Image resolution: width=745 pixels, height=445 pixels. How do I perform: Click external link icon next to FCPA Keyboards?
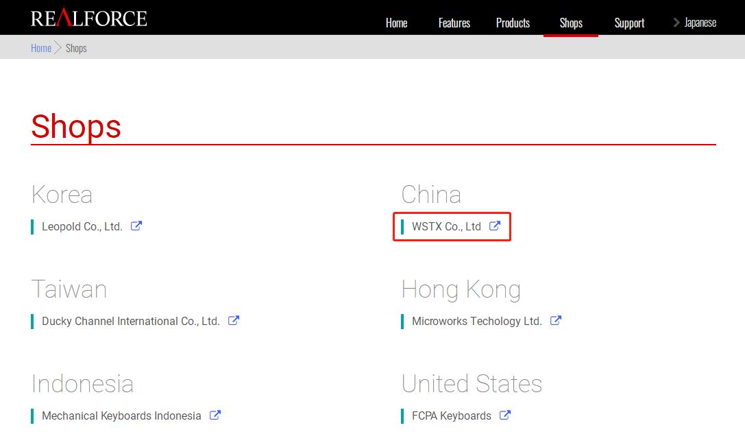pos(504,415)
